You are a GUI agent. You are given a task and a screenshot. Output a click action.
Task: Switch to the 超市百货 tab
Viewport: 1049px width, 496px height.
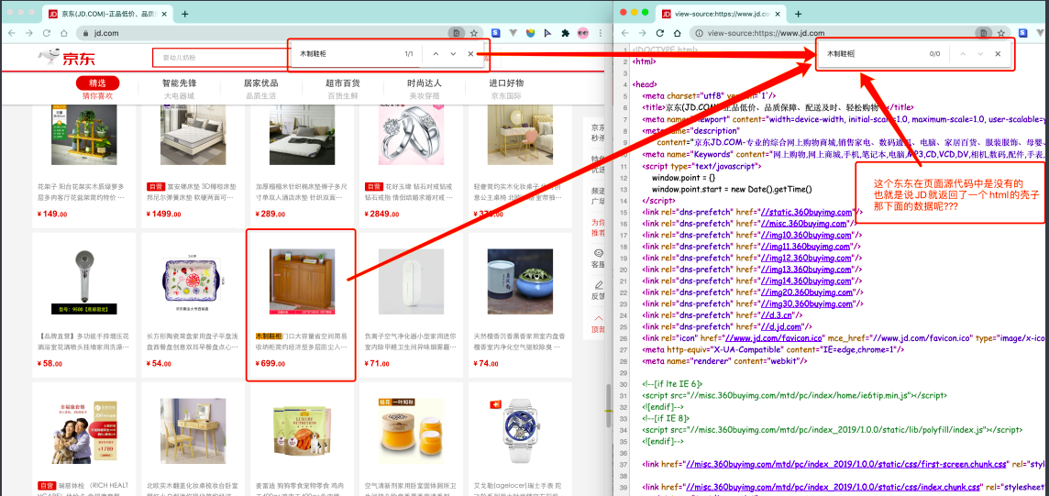343,88
